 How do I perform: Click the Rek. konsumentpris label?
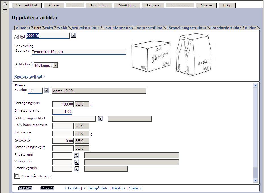31,125
